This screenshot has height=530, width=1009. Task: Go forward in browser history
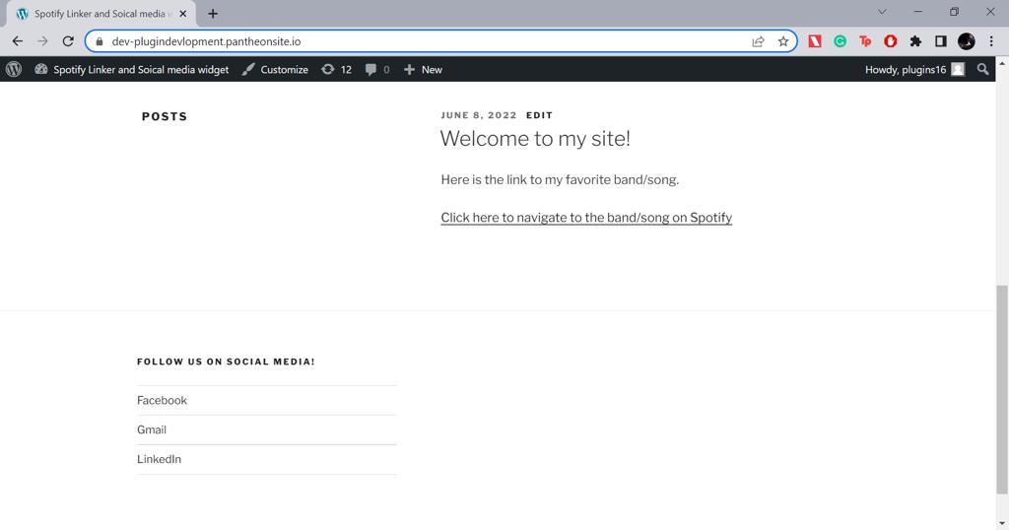(42, 41)
